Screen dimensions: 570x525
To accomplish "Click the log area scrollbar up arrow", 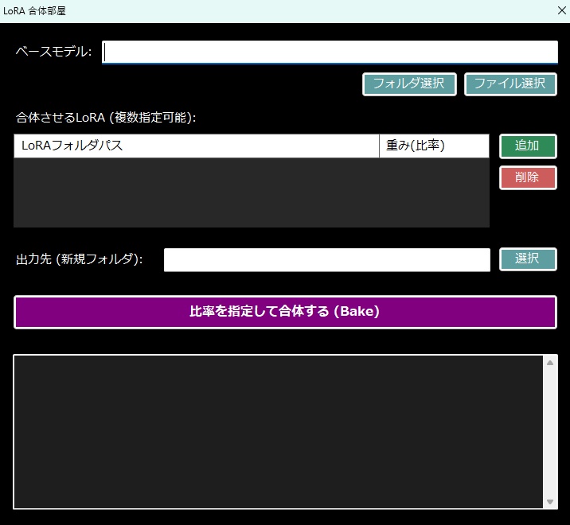I will click(550, 363).
